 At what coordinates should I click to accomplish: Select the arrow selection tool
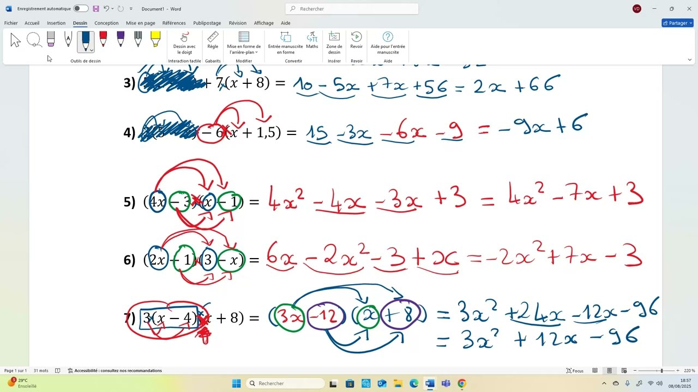coord(15,40)
